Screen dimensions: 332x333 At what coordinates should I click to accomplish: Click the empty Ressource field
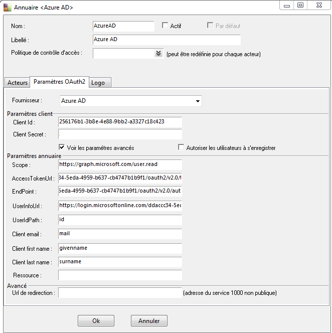pyautogui.click(x=120, y=275)
